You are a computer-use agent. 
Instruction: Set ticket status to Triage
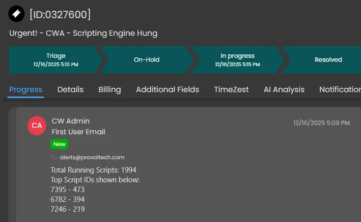coord(55,60)
